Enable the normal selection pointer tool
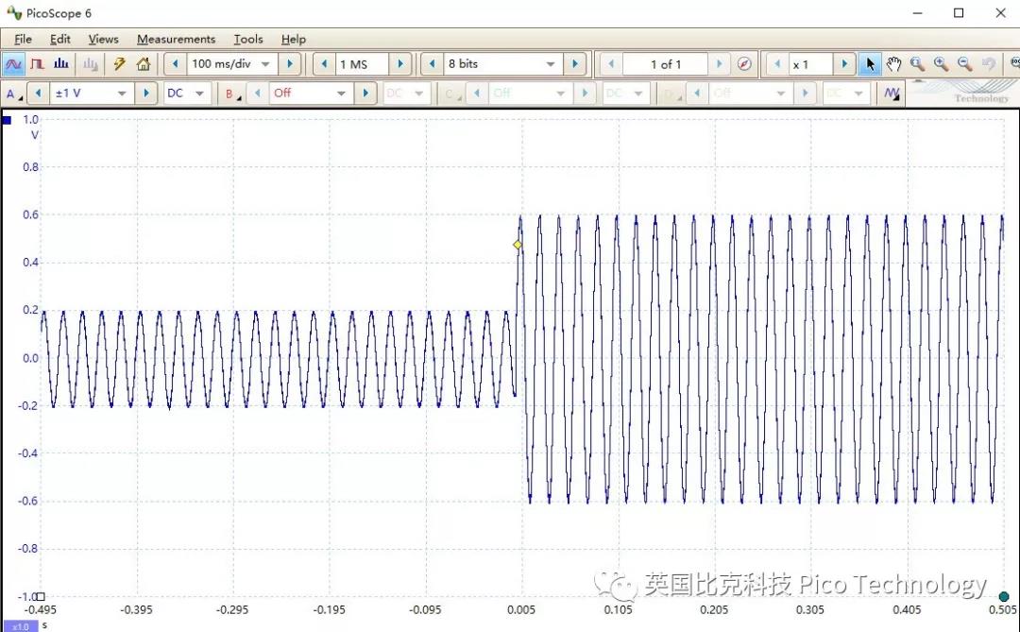The height and width of the screenshot is (632, 1020). pyautogui.click(x=870, y=63)
